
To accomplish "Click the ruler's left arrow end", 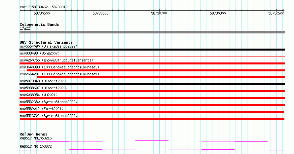I will tap(20, 11).
